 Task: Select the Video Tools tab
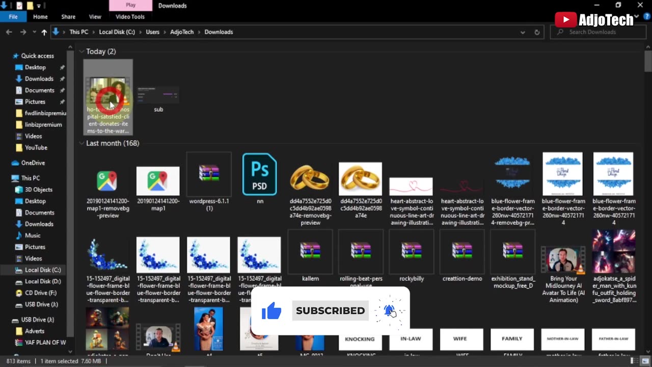point(130,17)
